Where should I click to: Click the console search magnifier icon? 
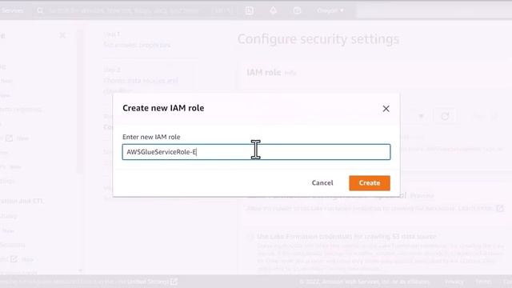tap(40, 10)
